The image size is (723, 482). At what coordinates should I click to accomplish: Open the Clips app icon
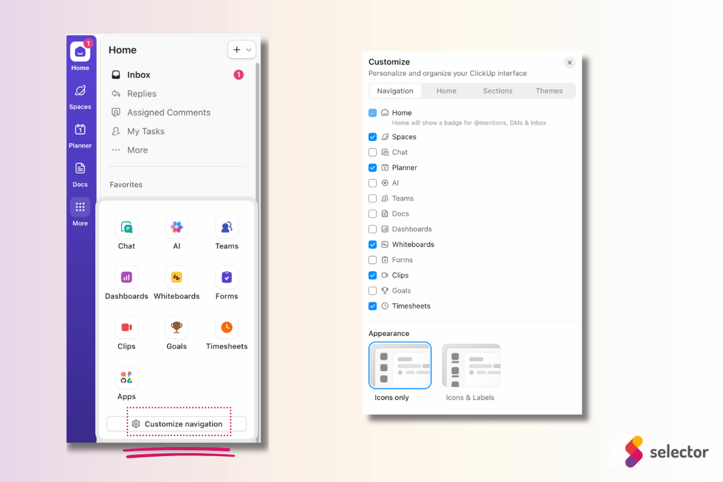click(x=127, y=327)
